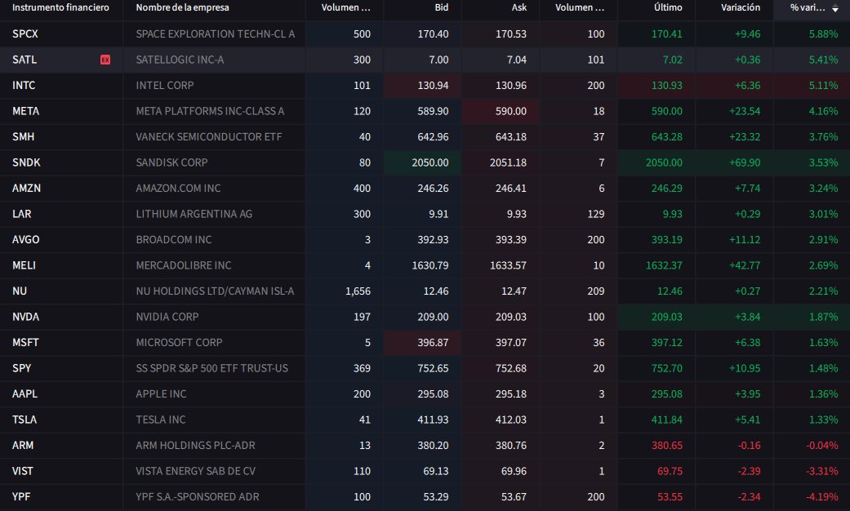Screen dimensions: 850x511
Task: Click the sort arrow in % vari... header
Action: coord(835,8)
